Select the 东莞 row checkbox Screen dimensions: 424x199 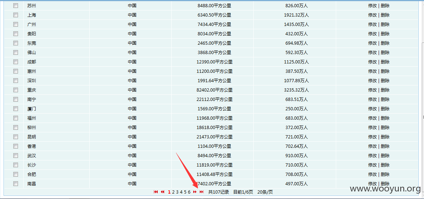pyautogui.click(x=16, y=43)
